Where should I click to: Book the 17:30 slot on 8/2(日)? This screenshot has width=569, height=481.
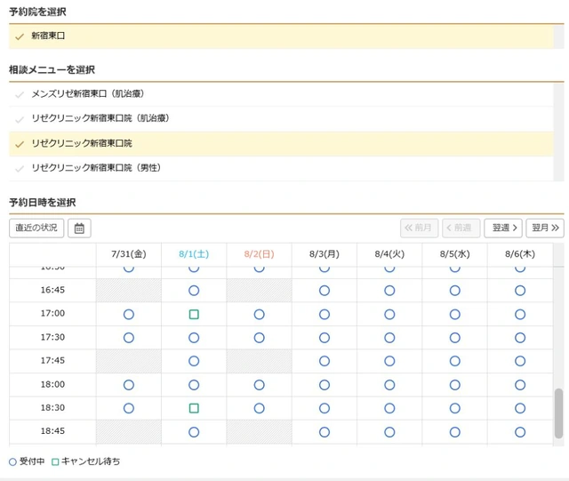coord(259,338)
